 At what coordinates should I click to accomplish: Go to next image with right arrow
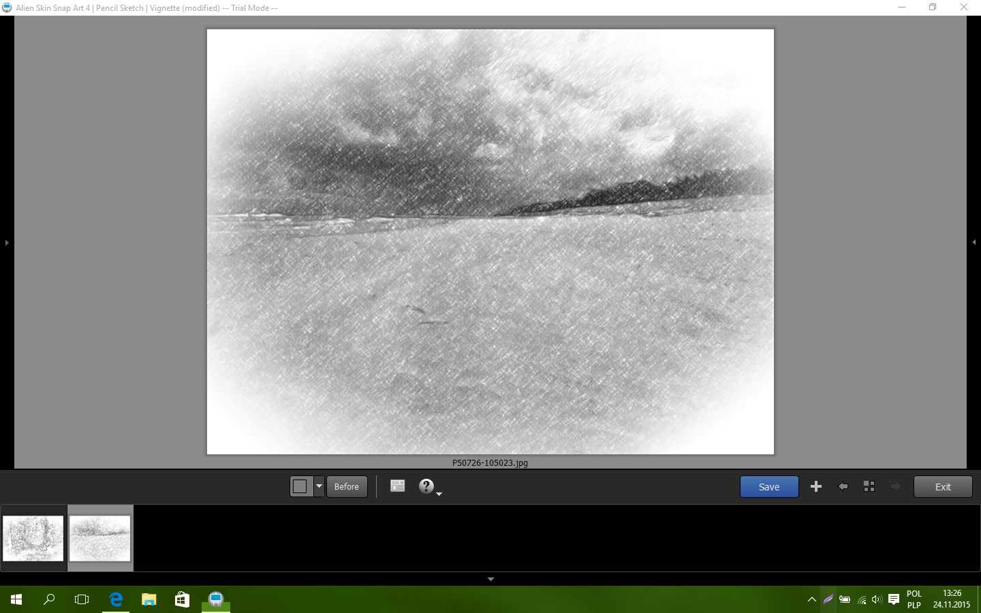[x=896, y=486]
